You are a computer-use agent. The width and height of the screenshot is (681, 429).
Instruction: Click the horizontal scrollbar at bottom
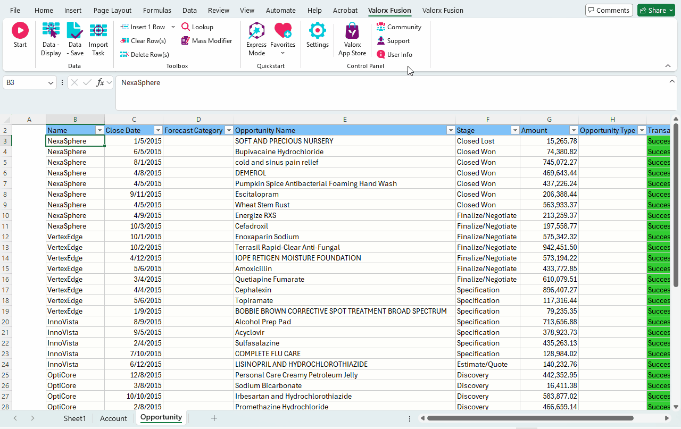pyautogui.click(x=529, y=418)
